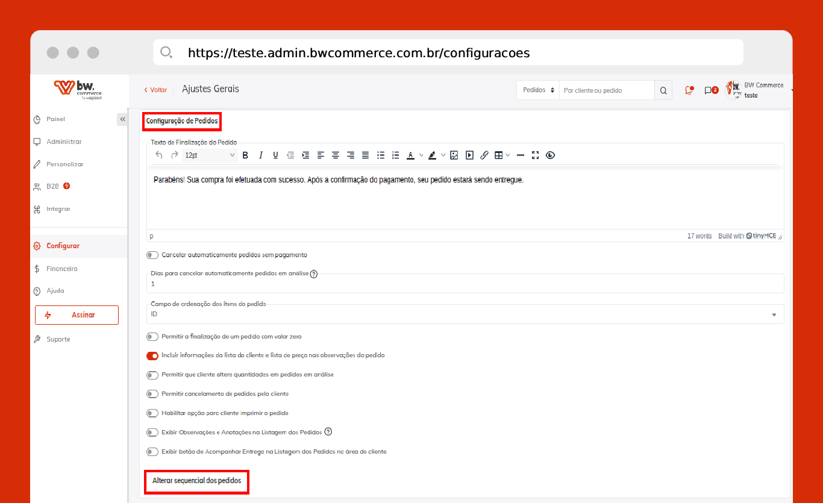Click the bulleted list icon
The width and height of the screenshot is (823, 503).
(x=381, y=155)
